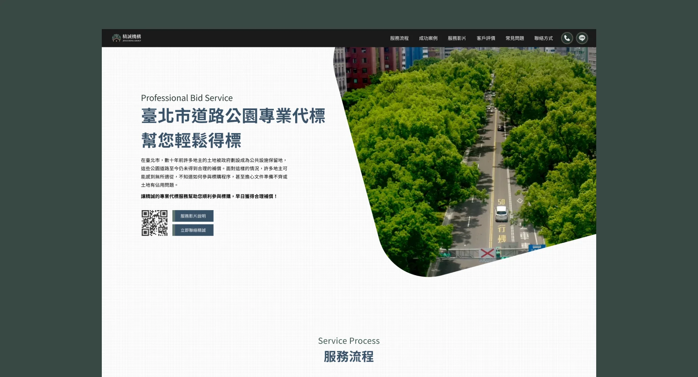Click the 臺北市道路公園專業代標 headline
The width and height of the screenshot is (698, 377).
233,116
